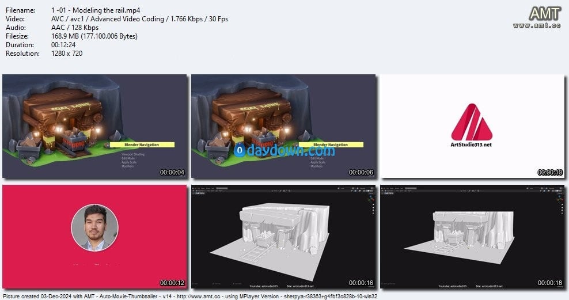The width and height of the screenshot is (569, 300).
Task: Select the red portrait frame at 00:00:12
Action: coord(94,237)
